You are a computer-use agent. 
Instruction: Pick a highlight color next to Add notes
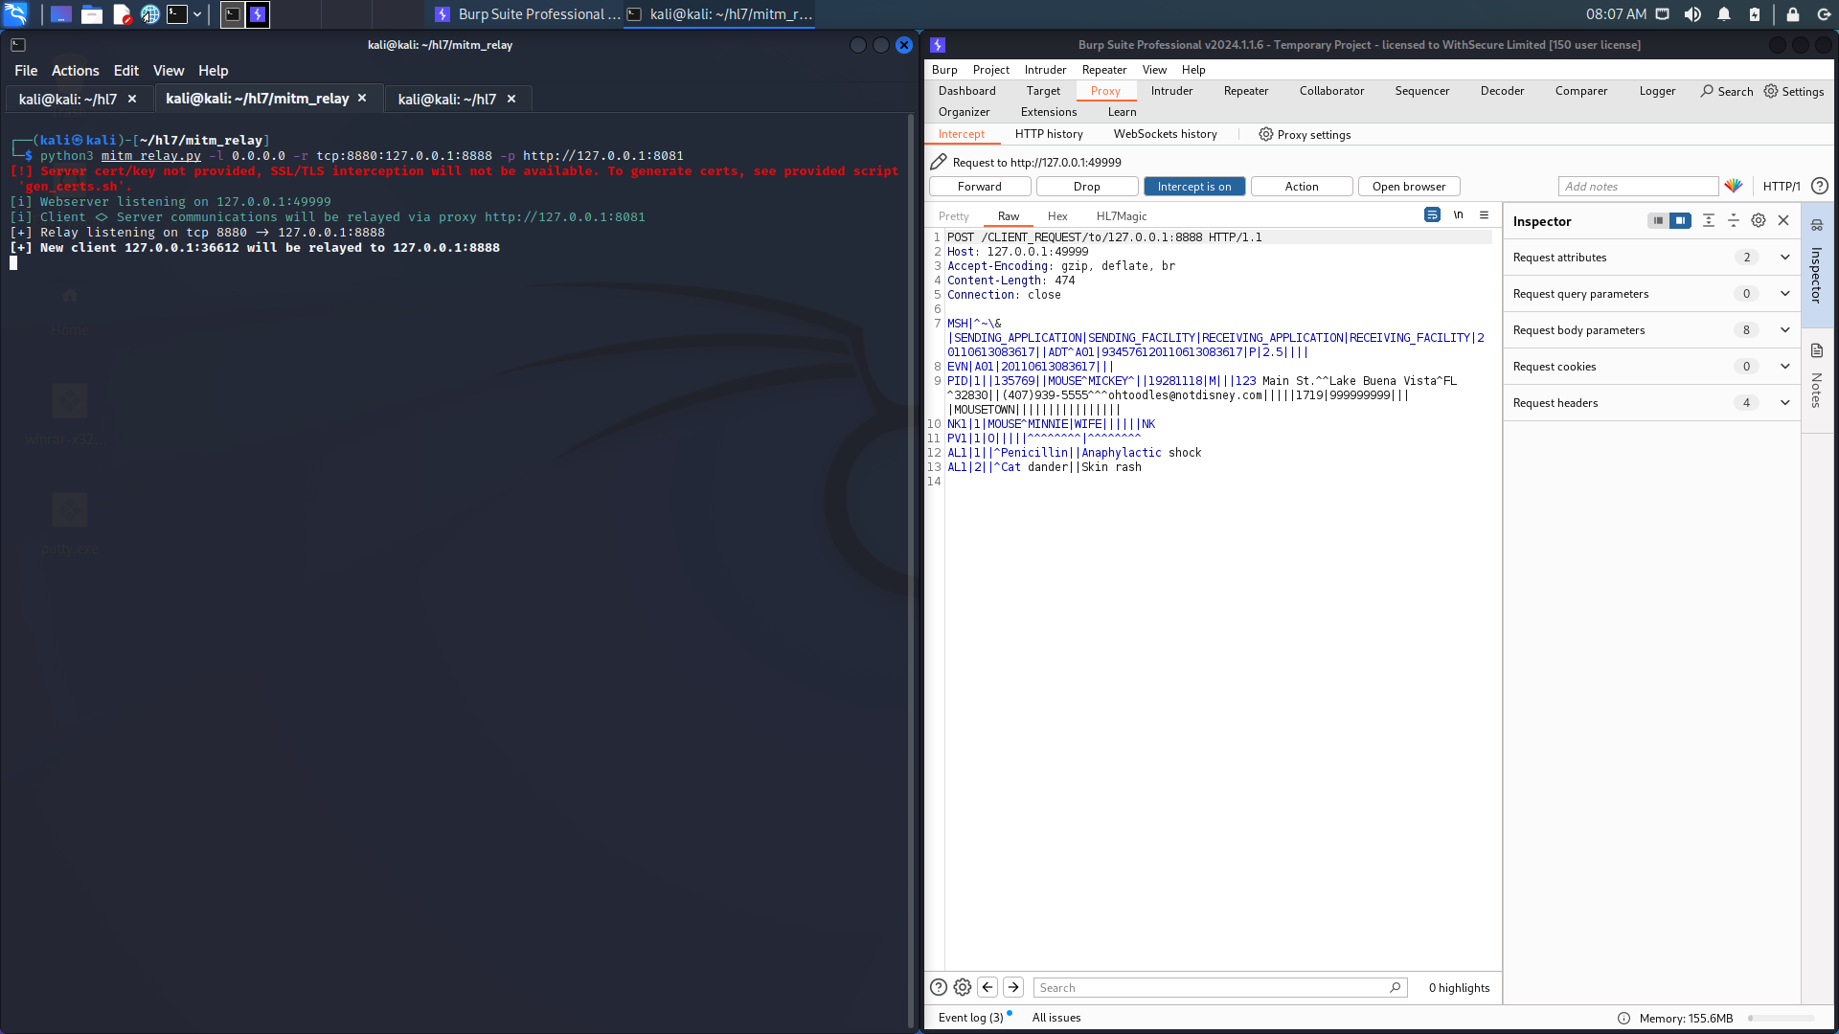(1734, 186)
